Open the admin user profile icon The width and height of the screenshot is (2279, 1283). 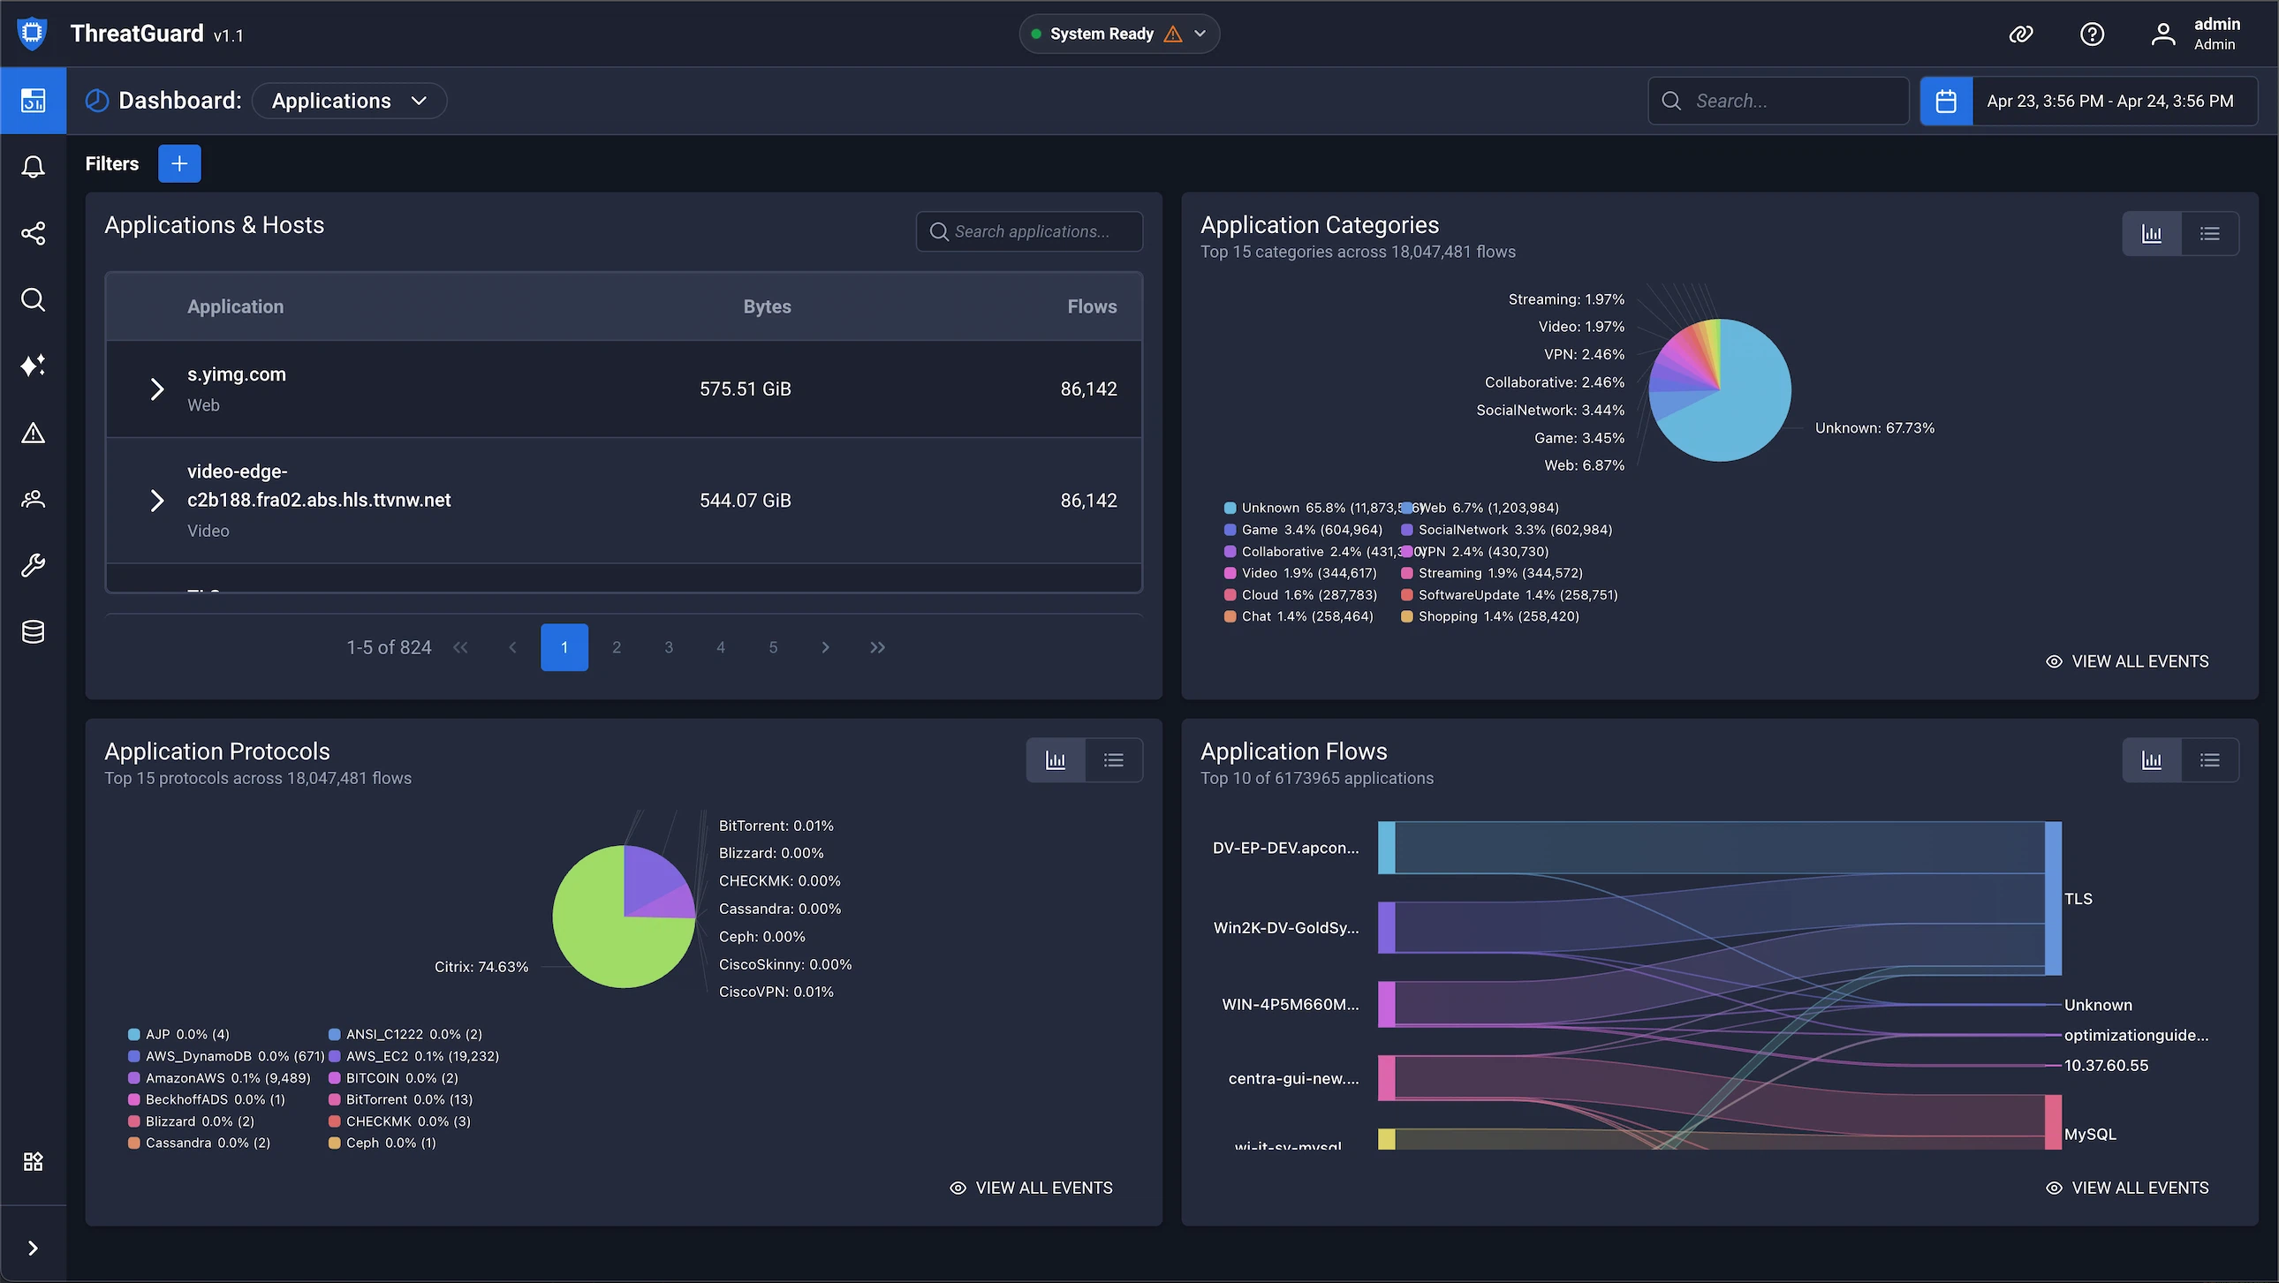2163,34
